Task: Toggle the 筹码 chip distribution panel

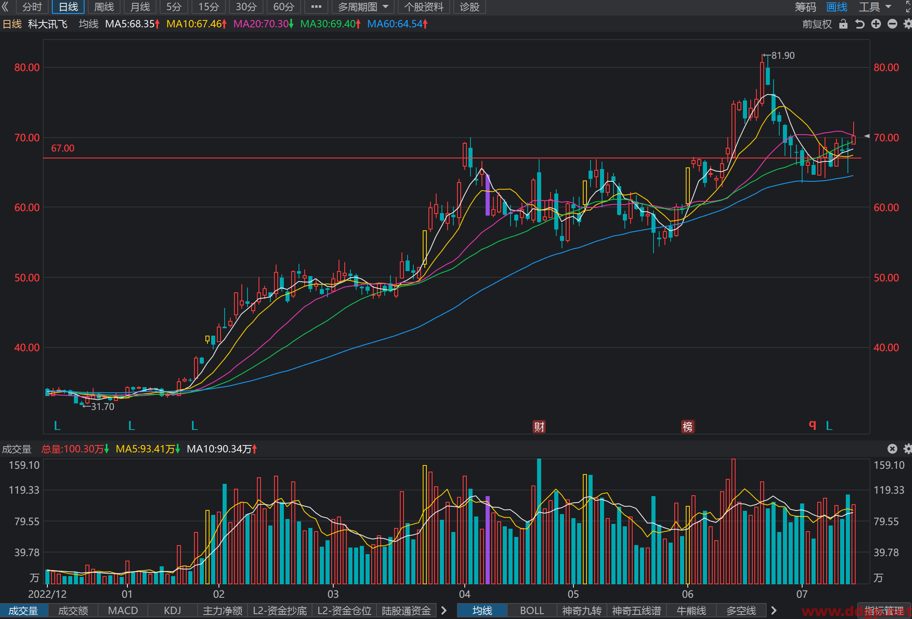Action: [x=805, y=7]
